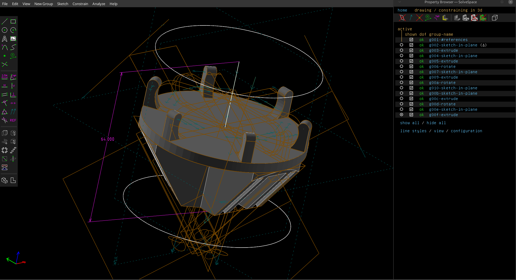
Task: Expand the Analyze menu dropdown
Action: (99, 4)
